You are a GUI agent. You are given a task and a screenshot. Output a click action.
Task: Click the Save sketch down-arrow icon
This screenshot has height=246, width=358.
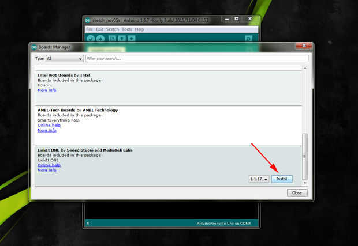click(x=132, y=39)
